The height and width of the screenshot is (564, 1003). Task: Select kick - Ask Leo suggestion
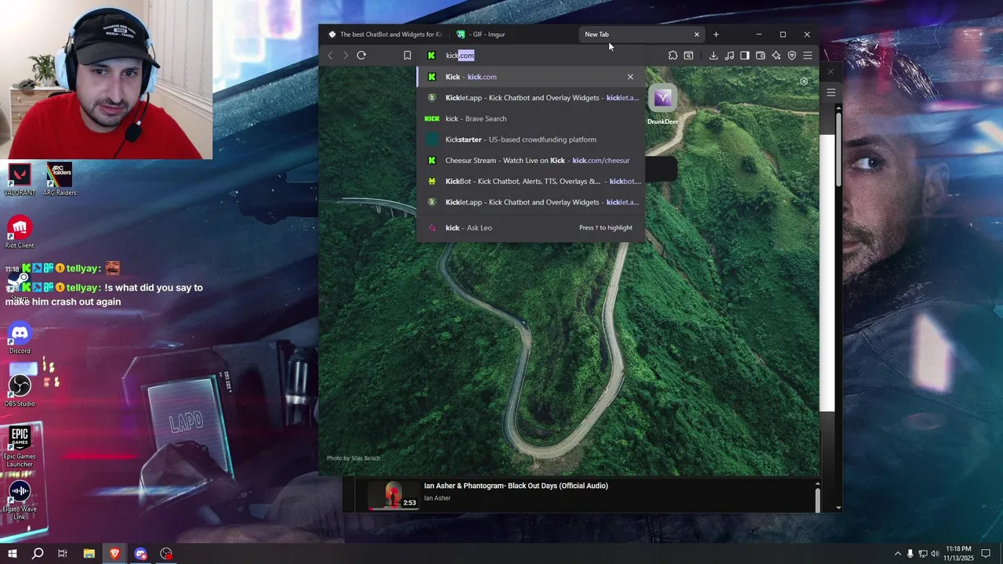(530, 228)
